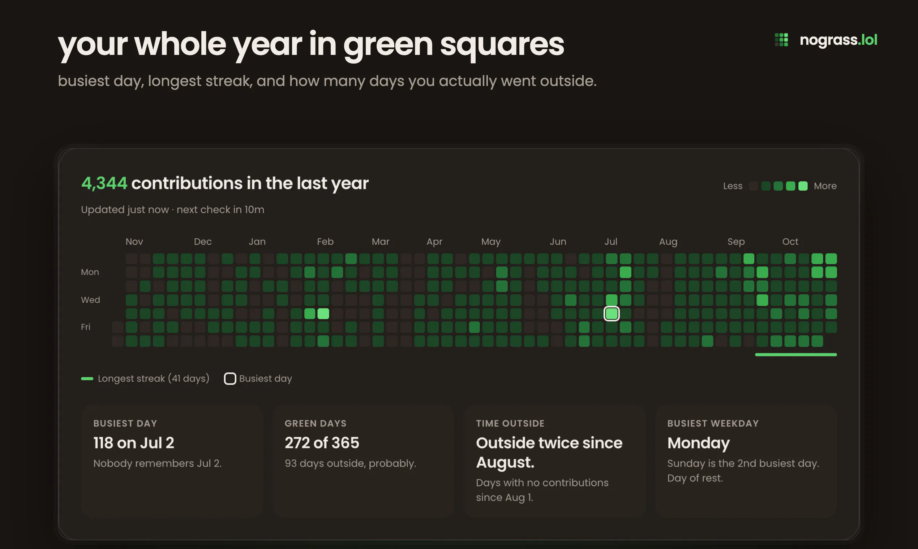
Task: Select the Apr month label
Action: coord(434,242)
